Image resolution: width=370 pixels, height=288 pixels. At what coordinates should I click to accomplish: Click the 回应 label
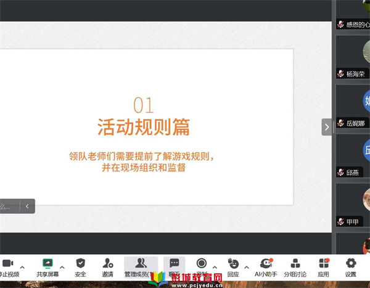[x=233, y=274]
